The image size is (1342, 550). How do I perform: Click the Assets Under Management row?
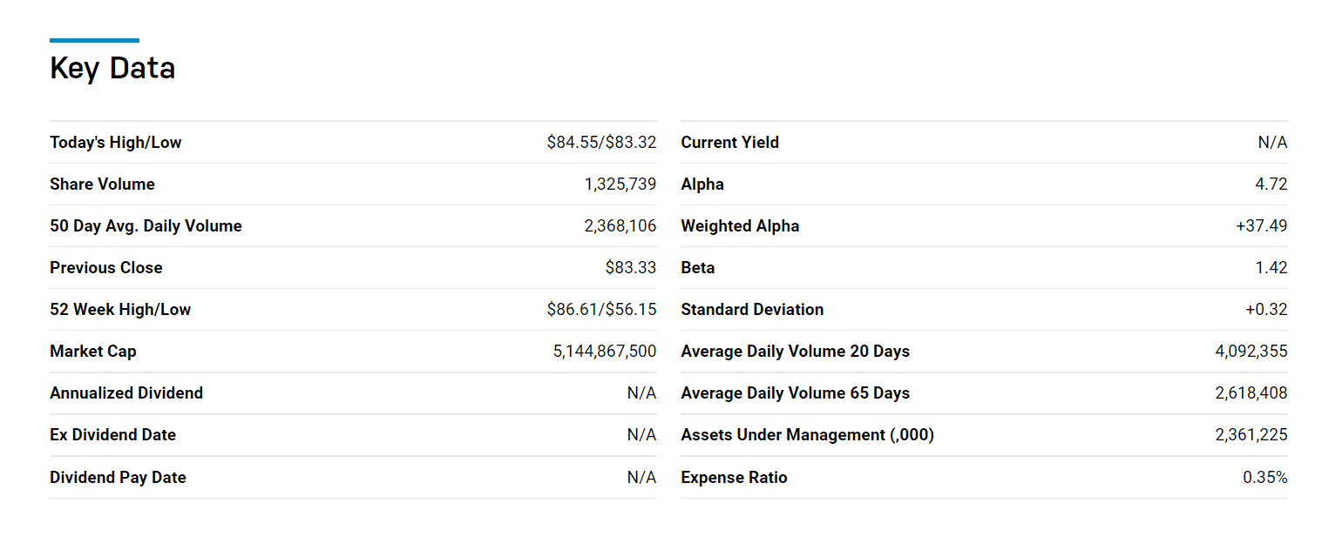click(807, 434)
